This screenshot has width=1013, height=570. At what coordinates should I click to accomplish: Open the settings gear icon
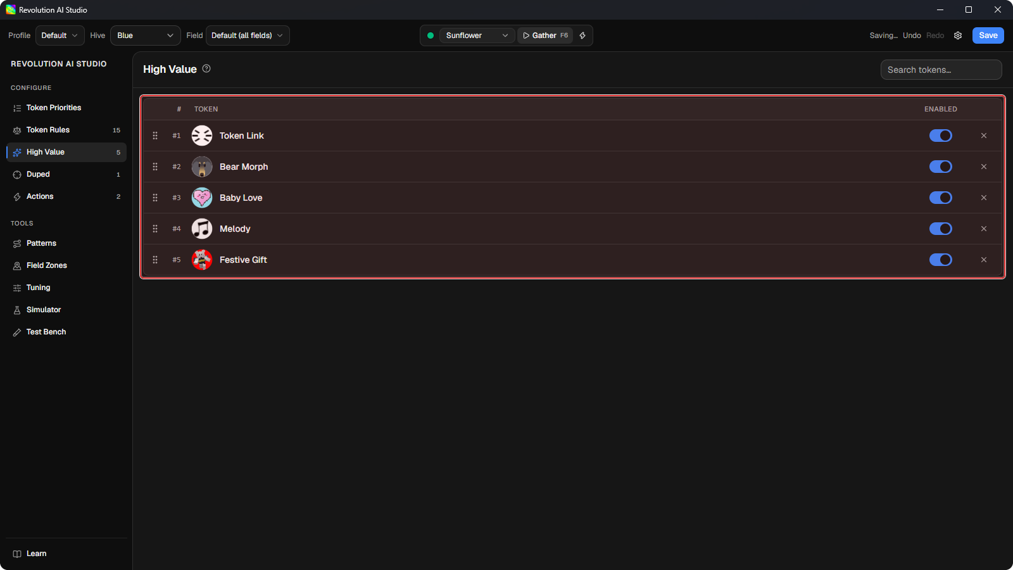click(x=958, y=35)
